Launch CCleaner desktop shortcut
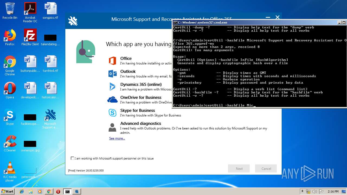Viewport: 347px width, 195px height. (x=10, y=144)
